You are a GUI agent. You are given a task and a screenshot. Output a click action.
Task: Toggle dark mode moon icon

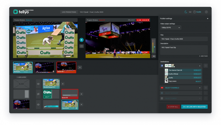click(186, 12)
